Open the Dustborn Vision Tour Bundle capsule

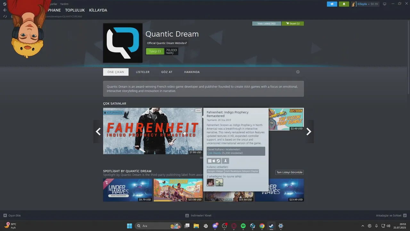point(286,119)
